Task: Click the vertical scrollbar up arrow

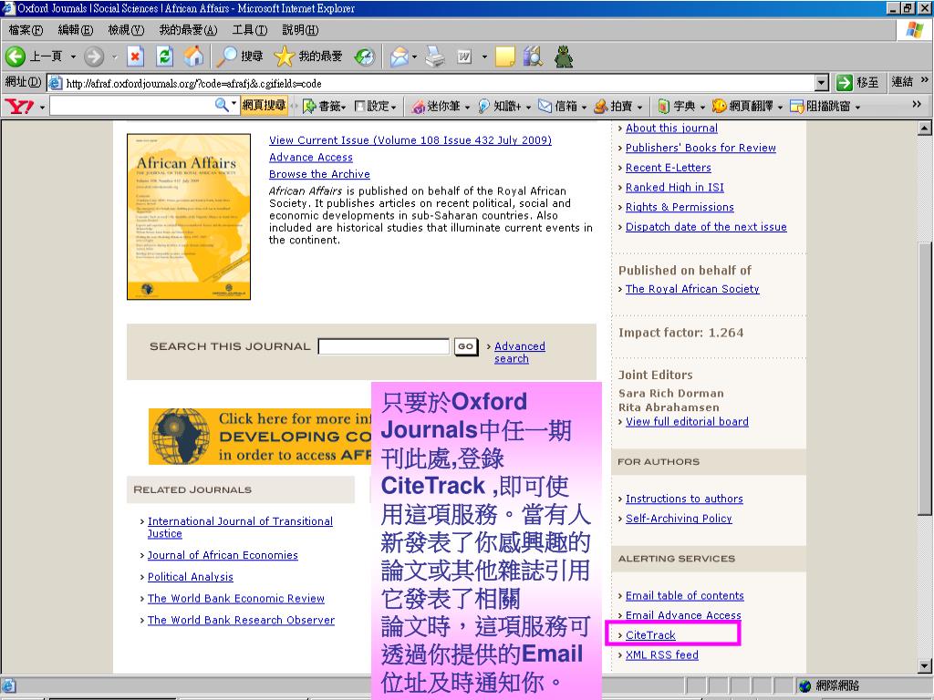Action: click(925, 128)
